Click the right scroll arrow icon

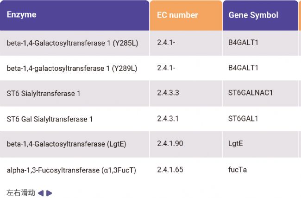click(x=49, y=193)
